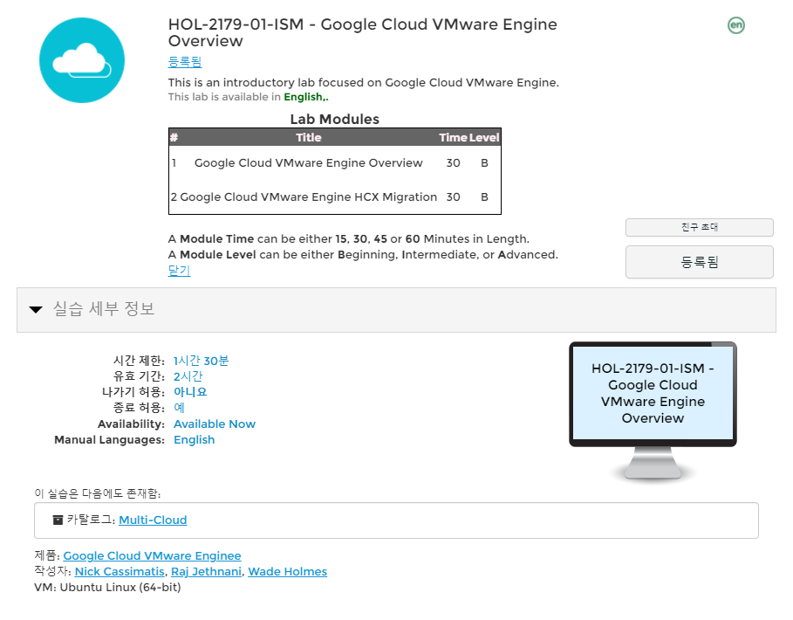Collapse the 실습 세부 정보 triangle
The image size is (793, 620).
36,309
